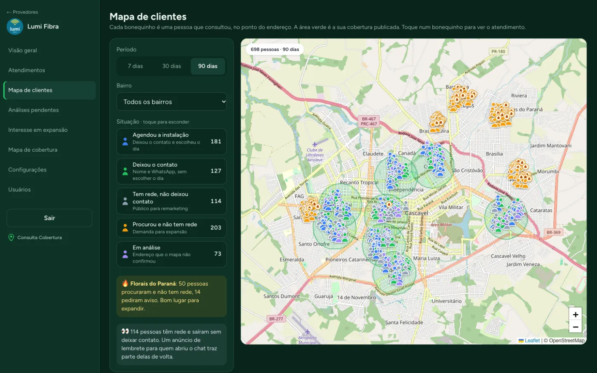
Task: Open Usuários in the sidebar
Action: [49, 190]
